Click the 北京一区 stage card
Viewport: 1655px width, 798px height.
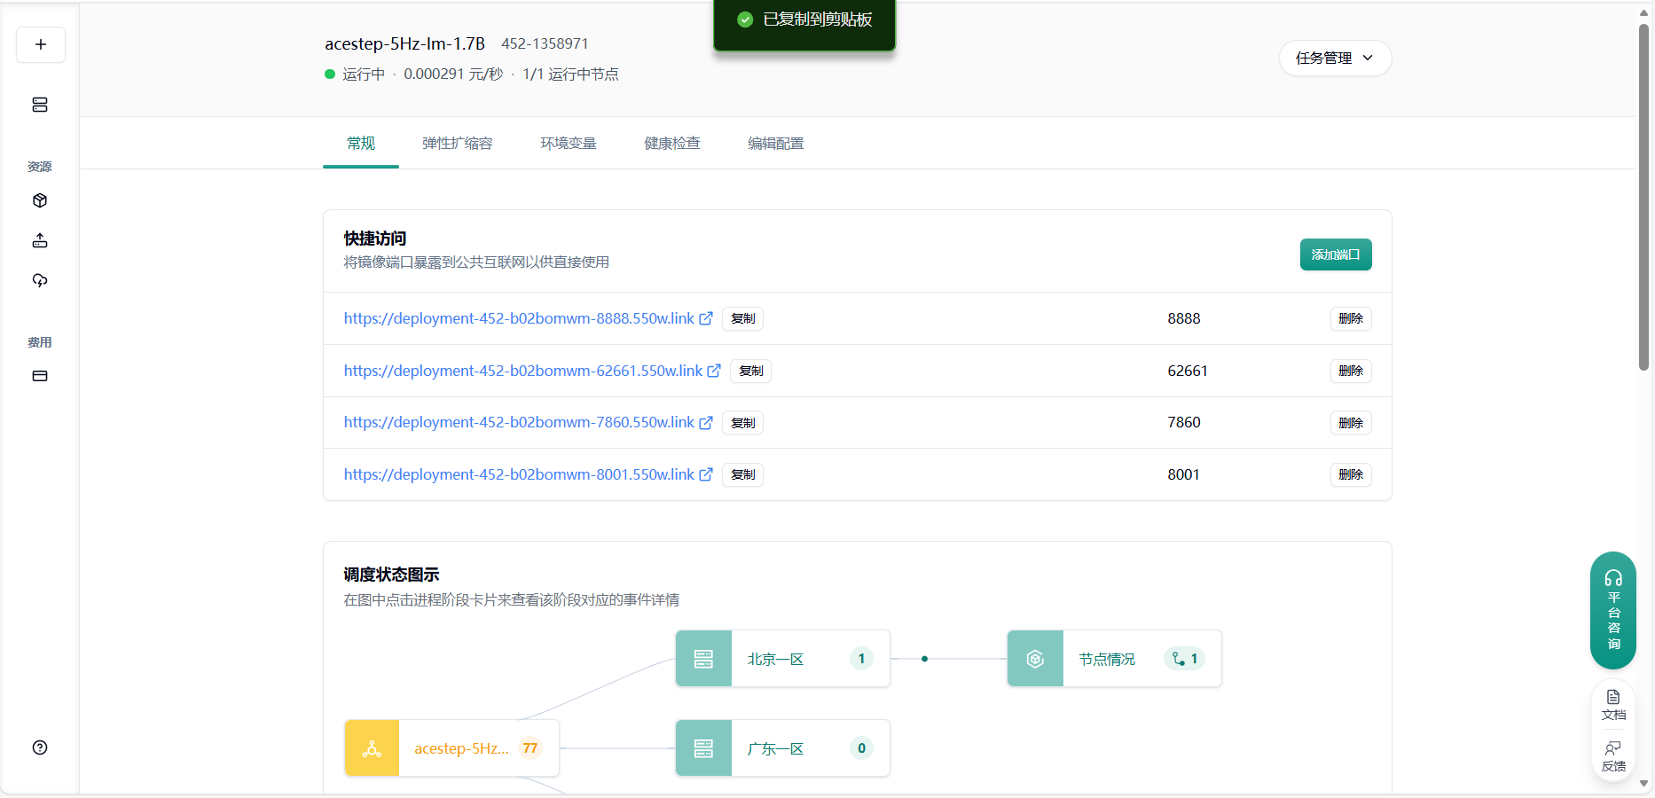tap(782, 659)
